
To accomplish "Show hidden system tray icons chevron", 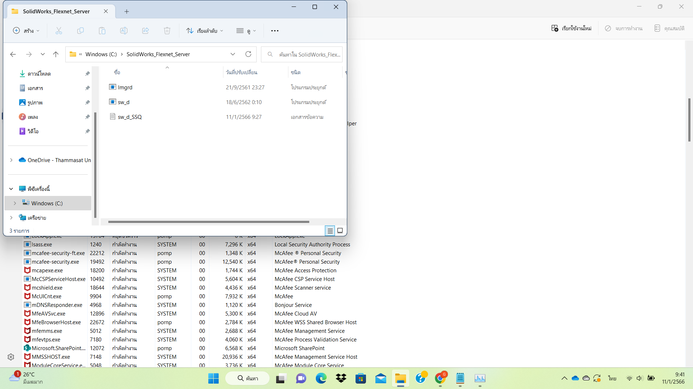I will [564, 378].
